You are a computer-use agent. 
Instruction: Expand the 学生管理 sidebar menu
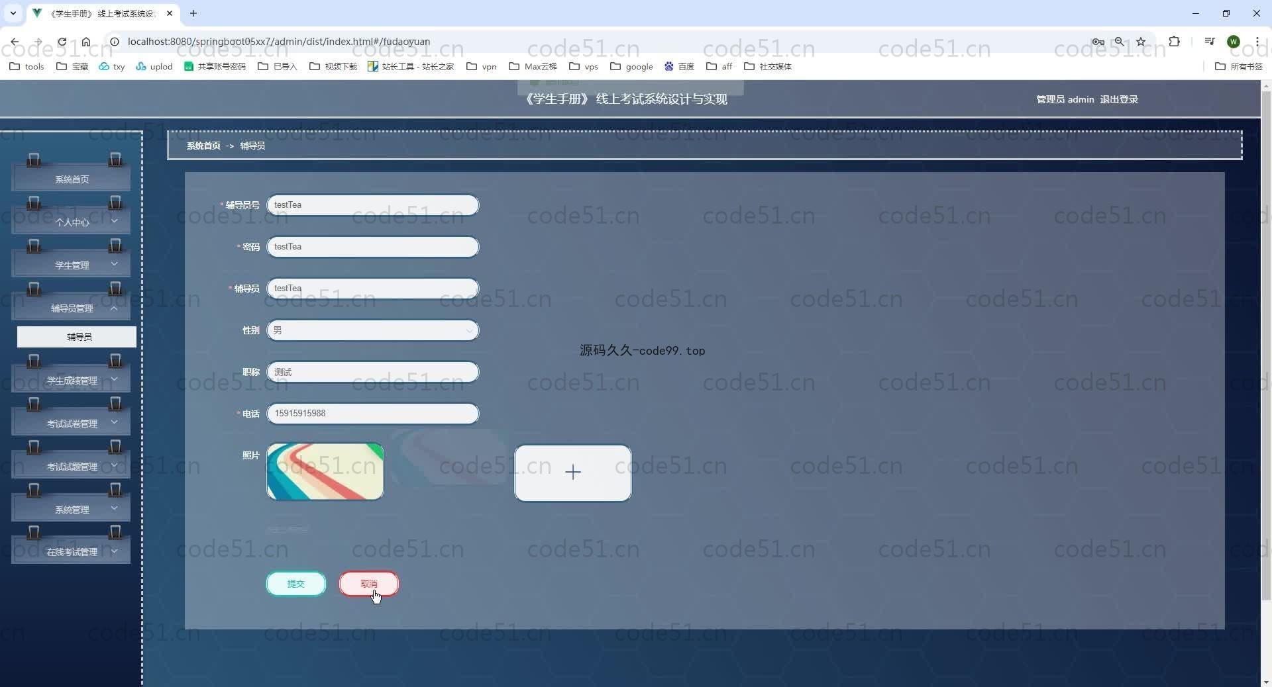tap(72, 265)
